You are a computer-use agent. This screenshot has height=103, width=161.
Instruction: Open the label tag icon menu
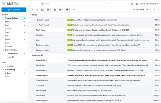[x=68, y=10]
